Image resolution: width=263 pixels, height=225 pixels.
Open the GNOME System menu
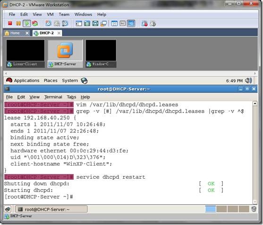click(x=70, y=81)
